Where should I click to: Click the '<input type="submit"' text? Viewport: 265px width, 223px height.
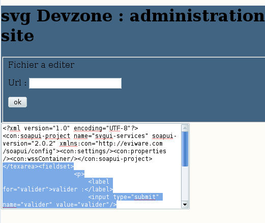click(124, 197)
